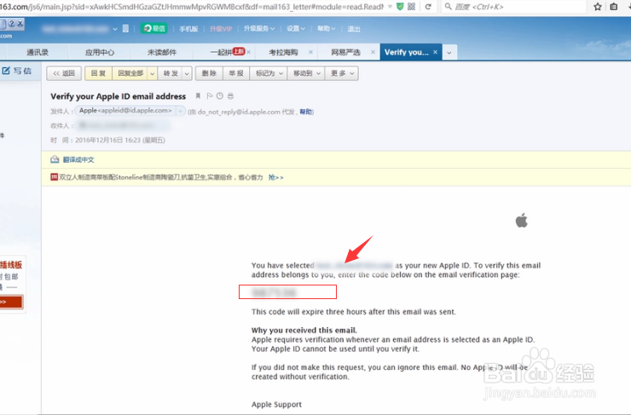Click the 回复全部 reply all button
This screenshot has width=631, height=415.
[130, 73]
